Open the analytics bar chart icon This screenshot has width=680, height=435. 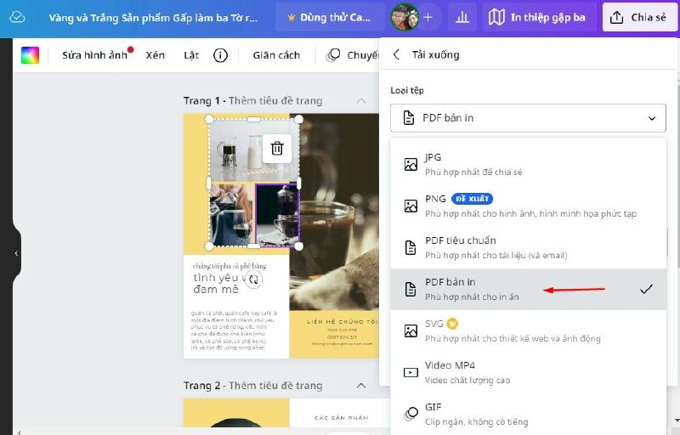[x=462, y=17]
